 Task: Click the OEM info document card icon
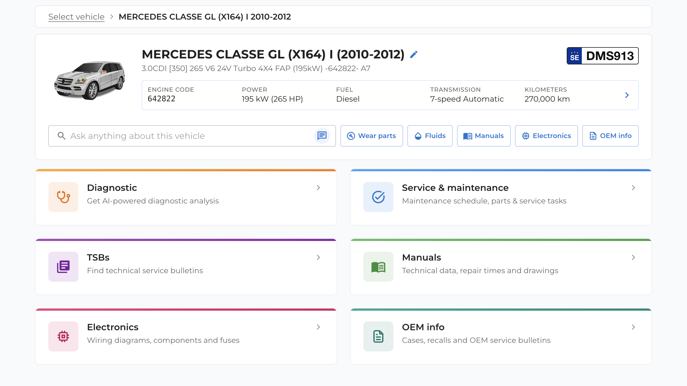pos(378,336)
